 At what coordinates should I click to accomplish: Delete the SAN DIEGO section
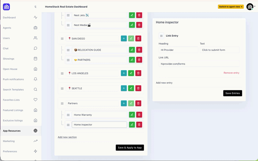point(138,39)
